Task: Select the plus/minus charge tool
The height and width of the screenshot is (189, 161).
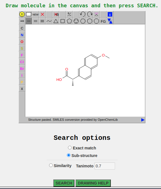Action: click(x=69, y=15)
